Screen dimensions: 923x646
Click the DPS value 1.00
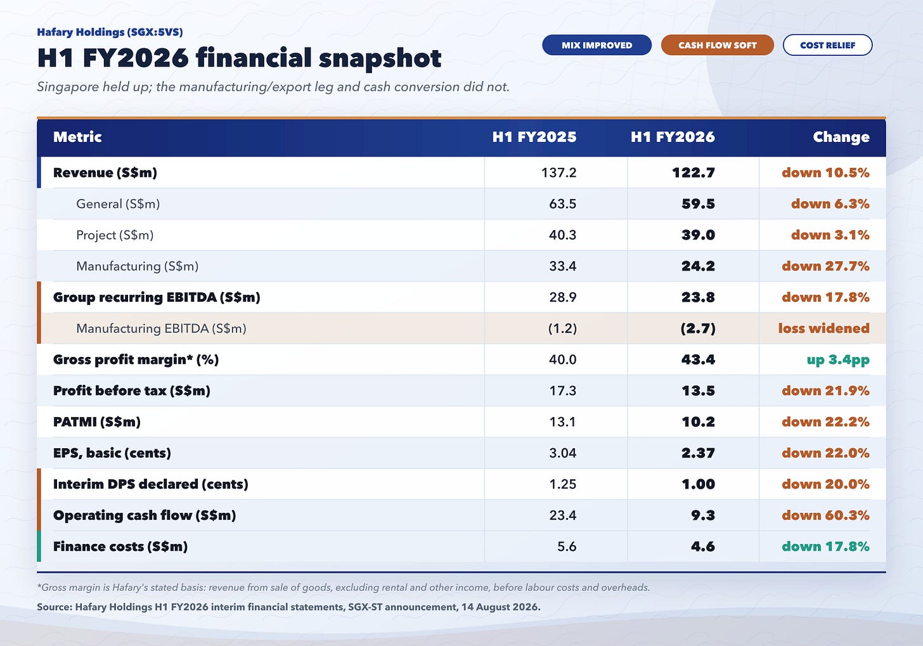(x=698, y=484)
